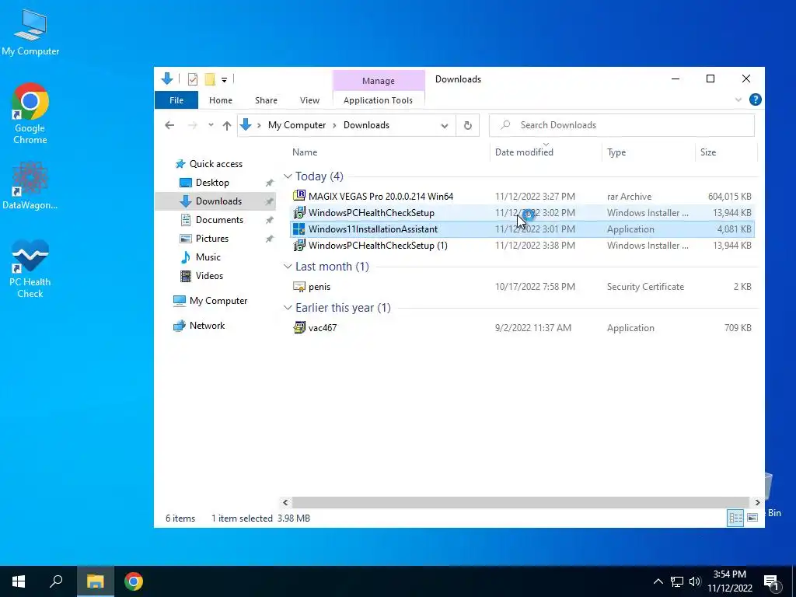Switch to Details view layout
Screen dimensions: 796x597
[x=735, y=518]
